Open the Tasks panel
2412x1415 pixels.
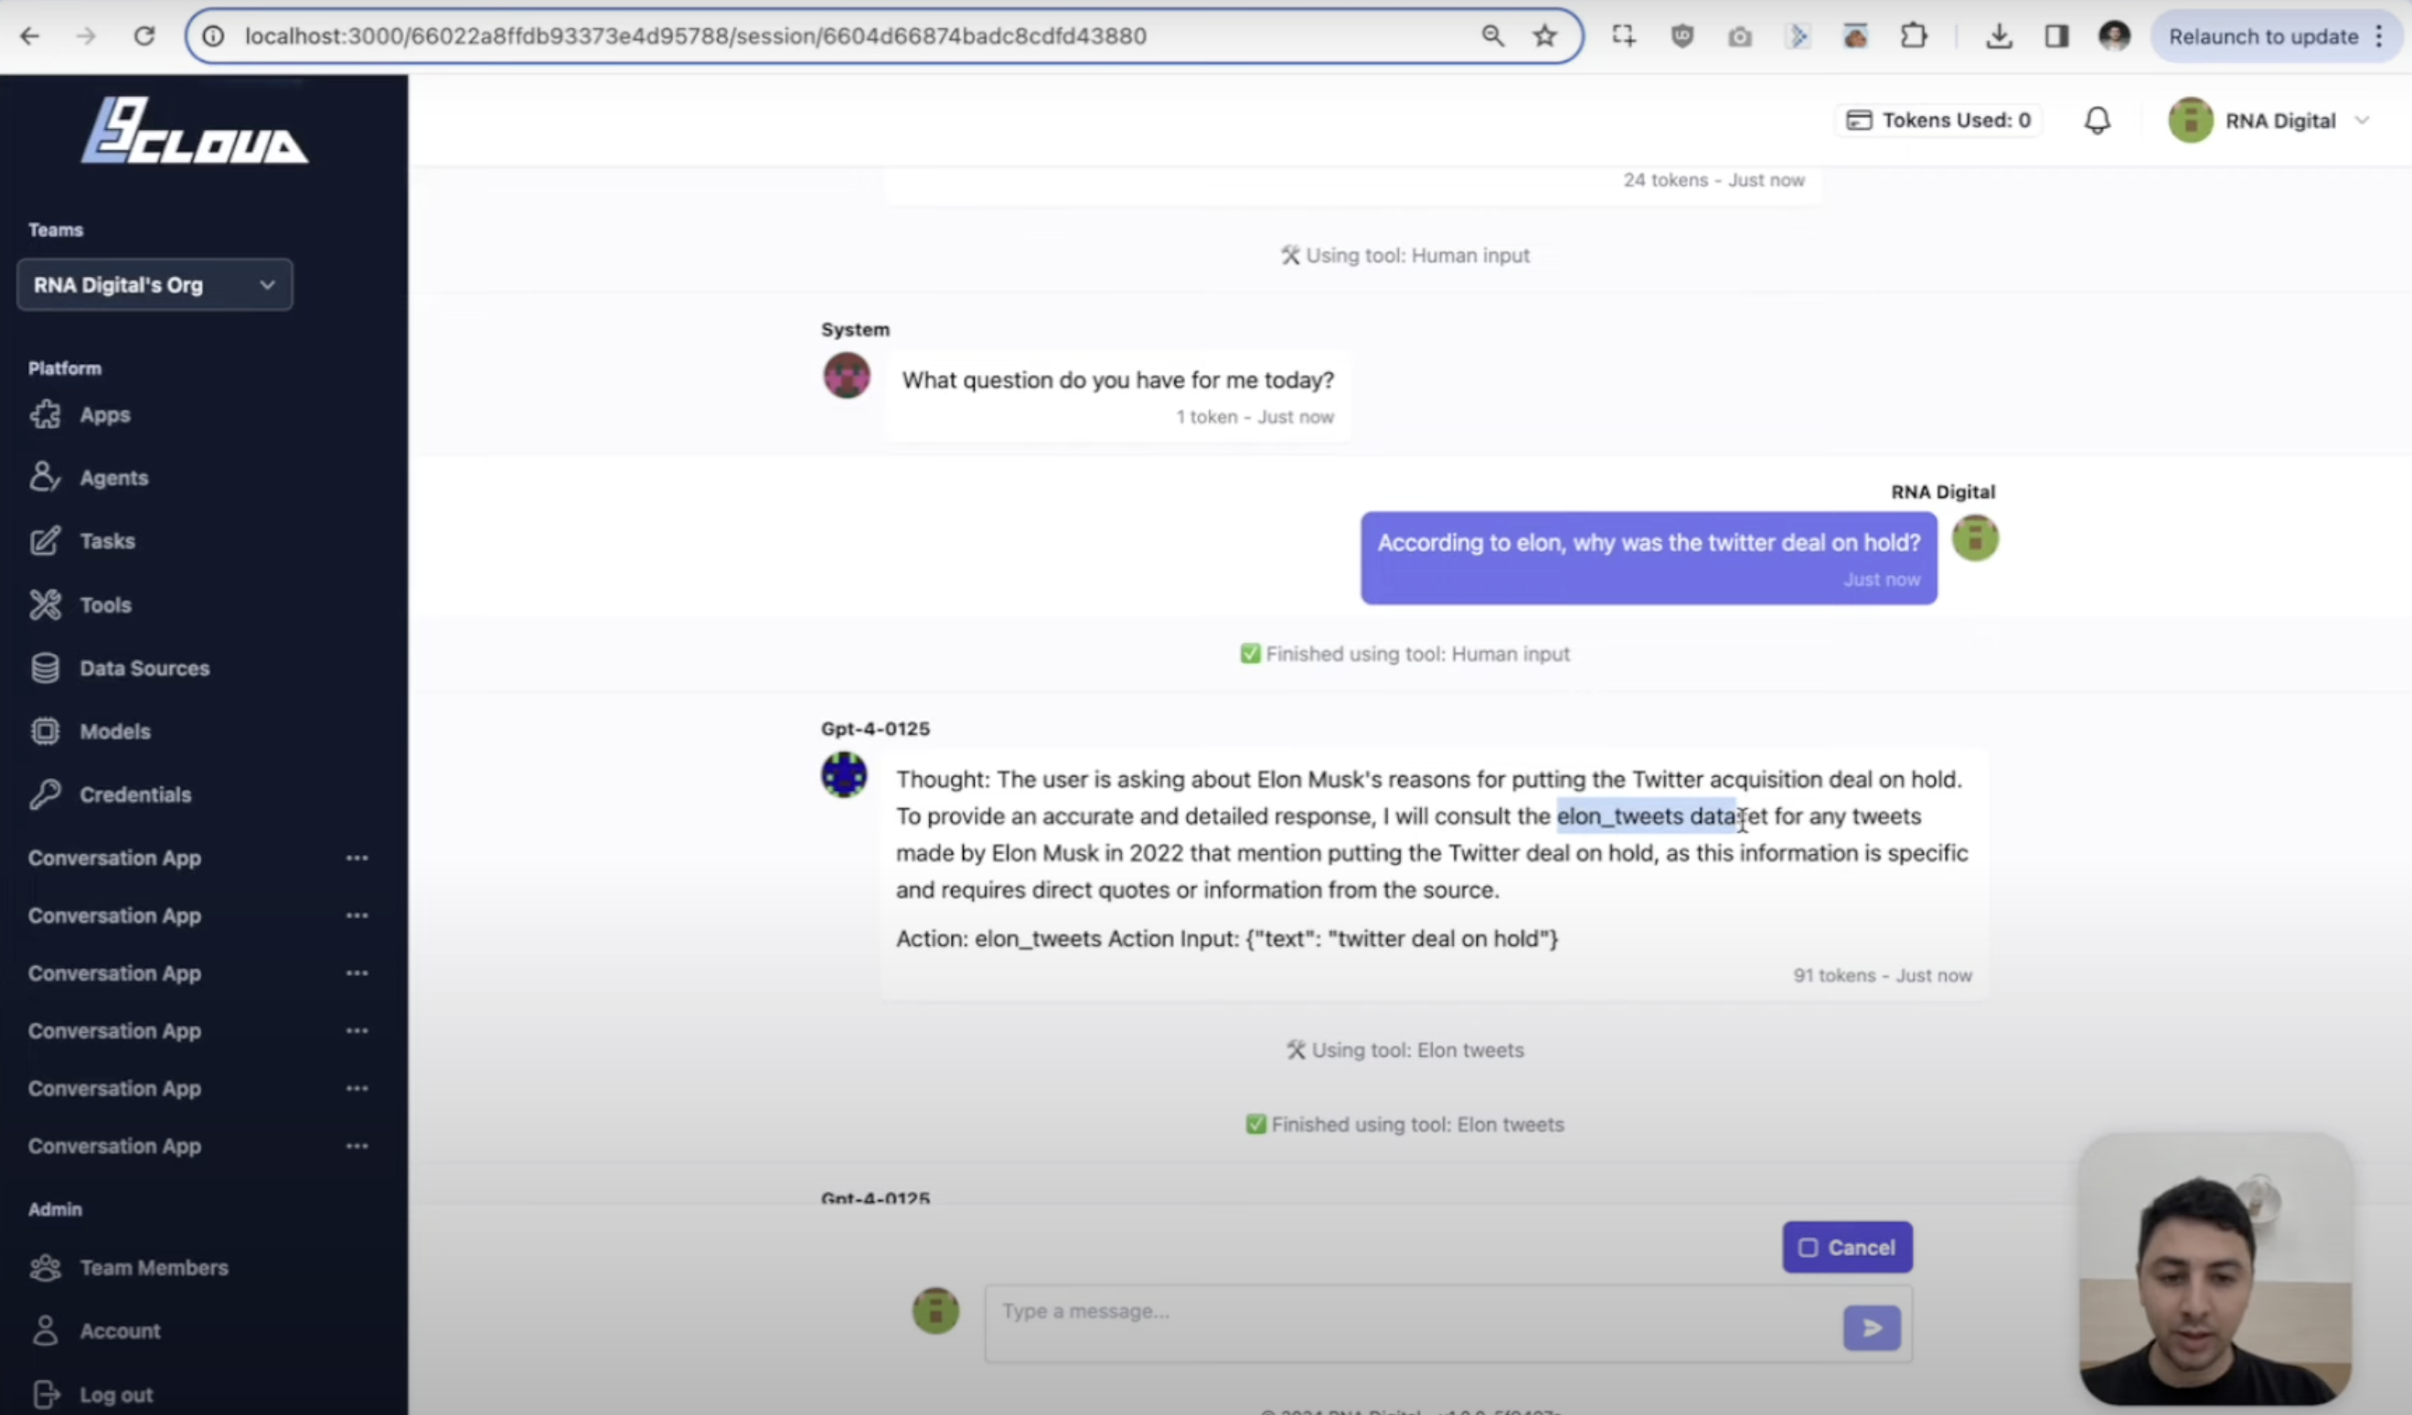coord(107,540)
